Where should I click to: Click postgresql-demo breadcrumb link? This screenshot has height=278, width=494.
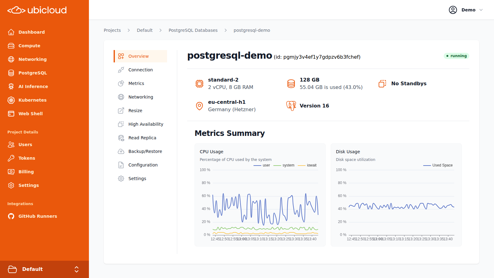click(x=252, y=30)
